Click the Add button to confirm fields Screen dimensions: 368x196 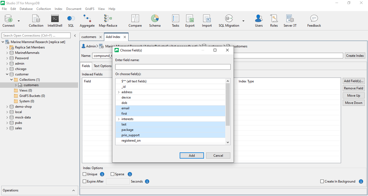[x=192, y=155]
